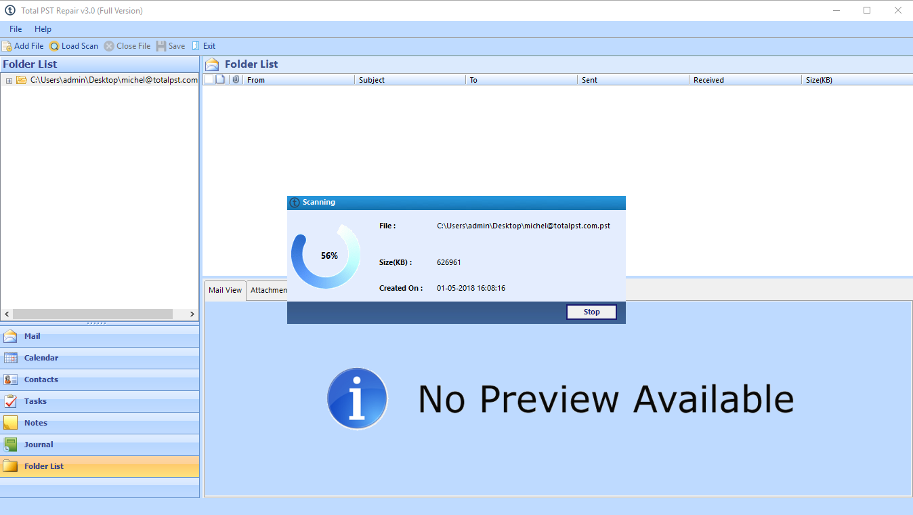The width and height of the screenshot is (913, 515).
Task: Click the Close File toolbar icon
Action: point(109,46)
